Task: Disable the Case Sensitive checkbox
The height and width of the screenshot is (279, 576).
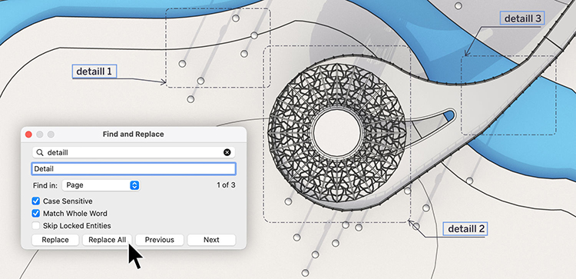Action: (x=35, y=201)
